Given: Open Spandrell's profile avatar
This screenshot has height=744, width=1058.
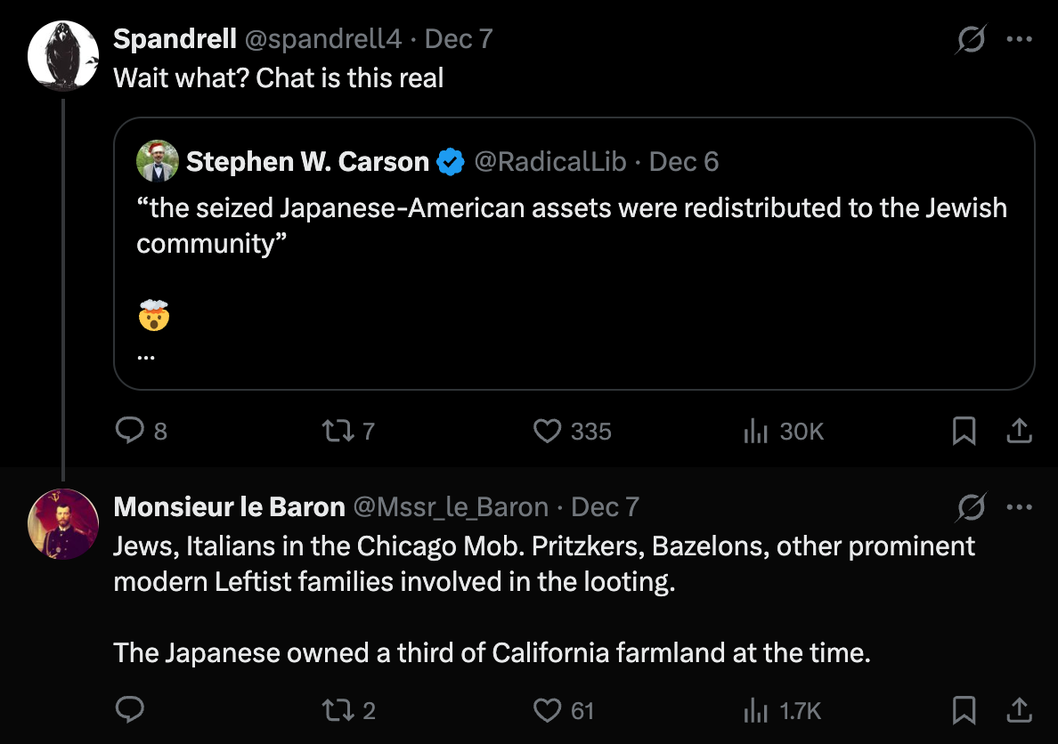Looking at the screenshot, I should coord(62,54).
